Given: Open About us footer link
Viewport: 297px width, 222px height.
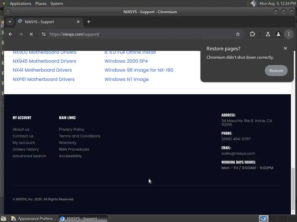Looking at the screenshot, I should coord(21,129).
